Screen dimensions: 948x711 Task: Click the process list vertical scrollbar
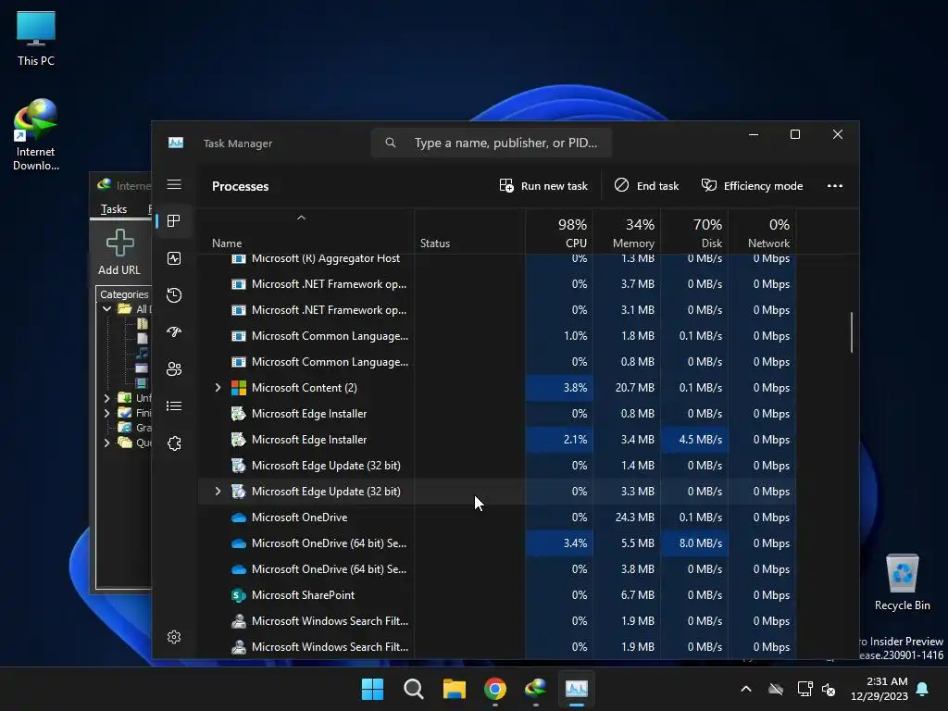pos(852,332)
